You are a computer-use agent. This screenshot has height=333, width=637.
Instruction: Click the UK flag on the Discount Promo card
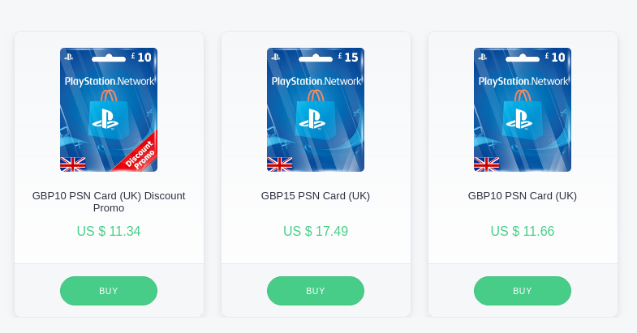click(x=73, y=164)
